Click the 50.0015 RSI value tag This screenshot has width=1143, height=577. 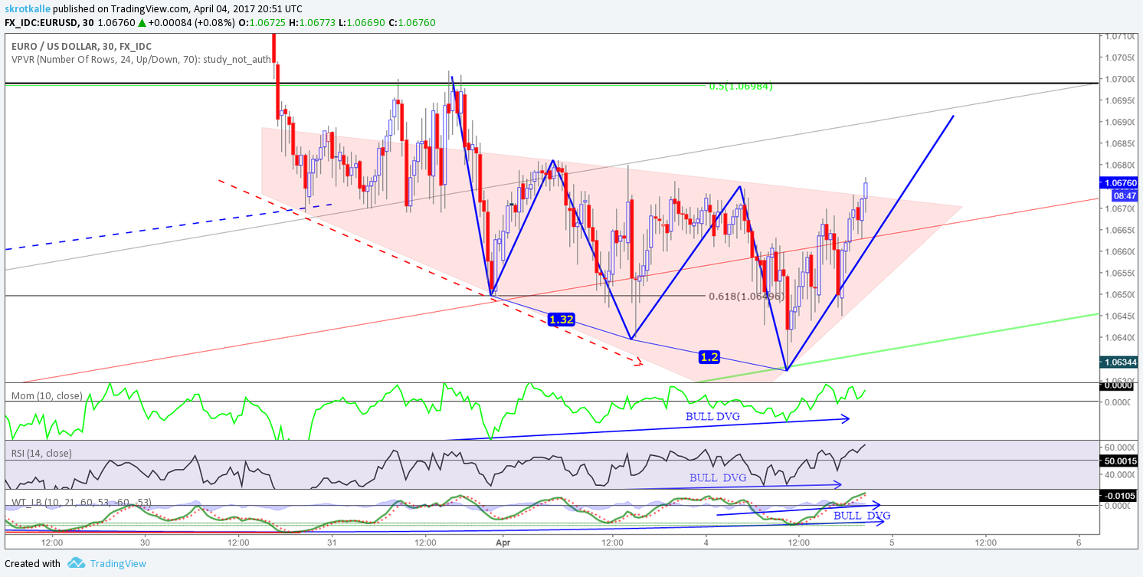click(1119, 461)
